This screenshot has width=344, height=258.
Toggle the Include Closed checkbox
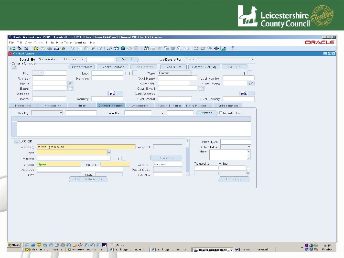click(x=221, y=113)
